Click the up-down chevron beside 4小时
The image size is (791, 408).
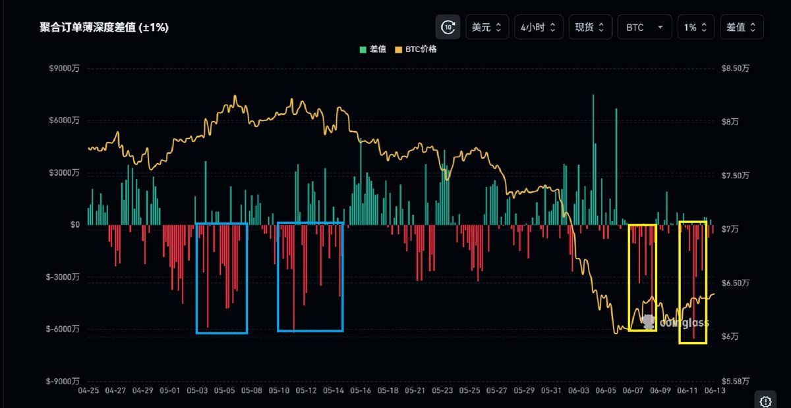click(x=552, y=28)
